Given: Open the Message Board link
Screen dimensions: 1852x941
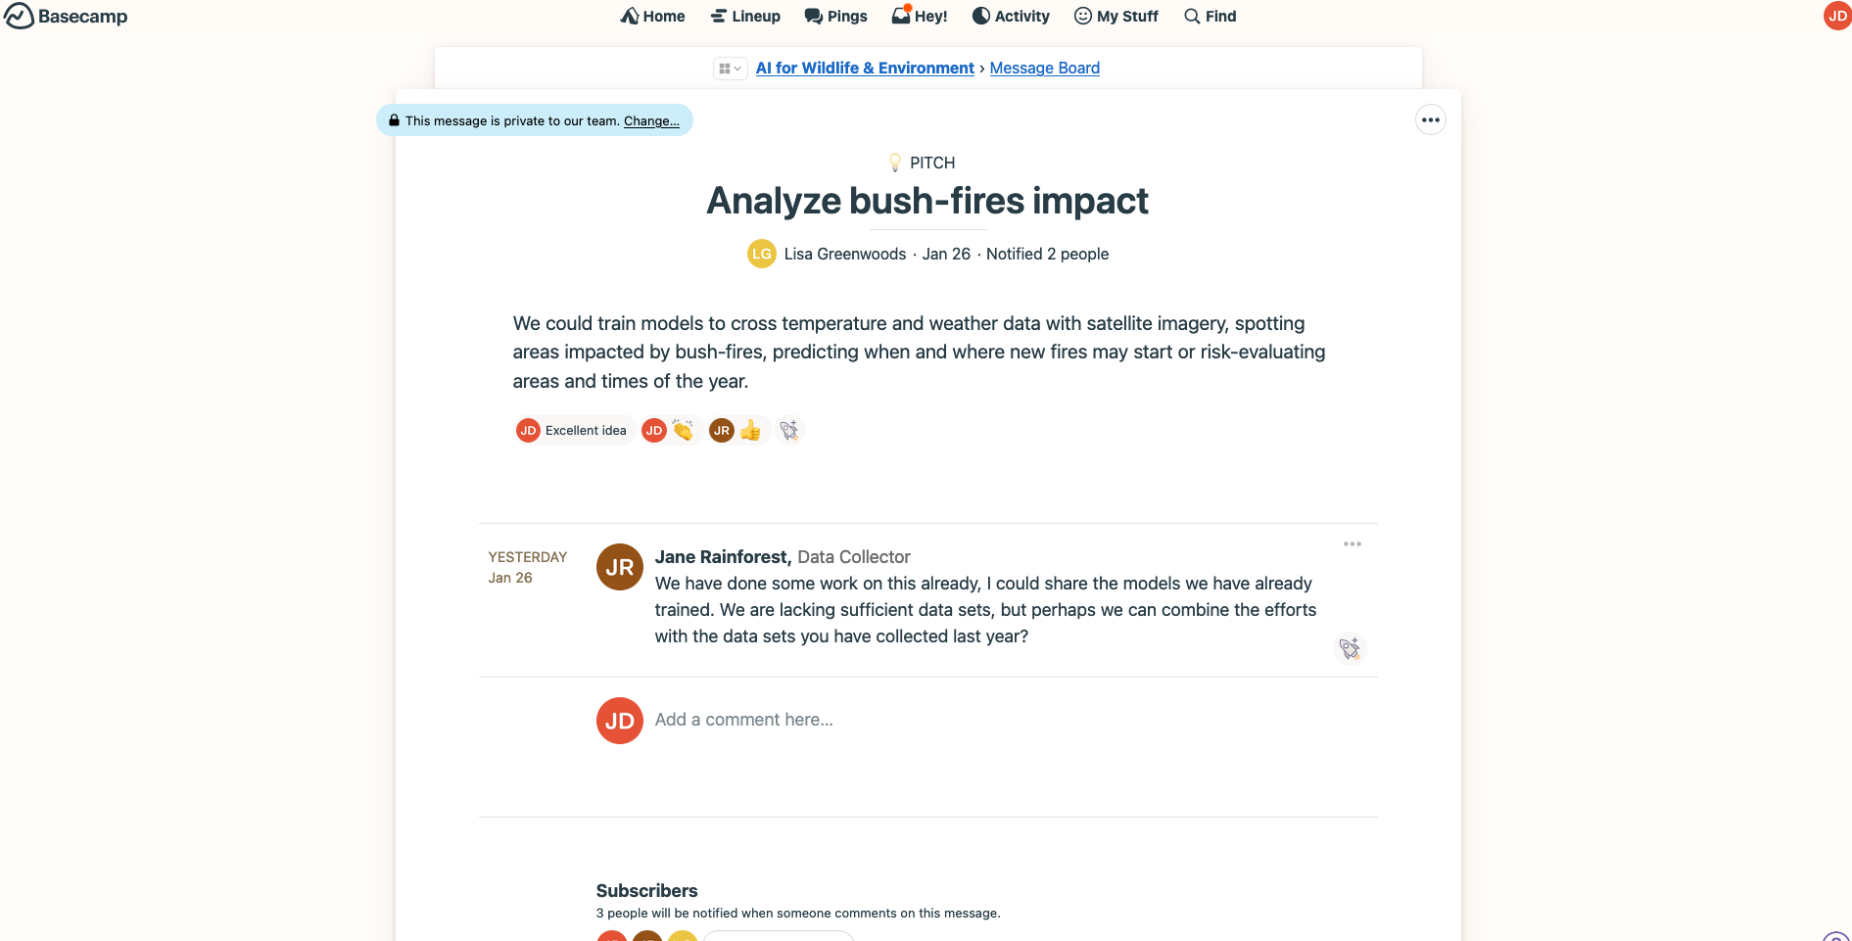Looking at the screenshot, I should [1044, 68].
